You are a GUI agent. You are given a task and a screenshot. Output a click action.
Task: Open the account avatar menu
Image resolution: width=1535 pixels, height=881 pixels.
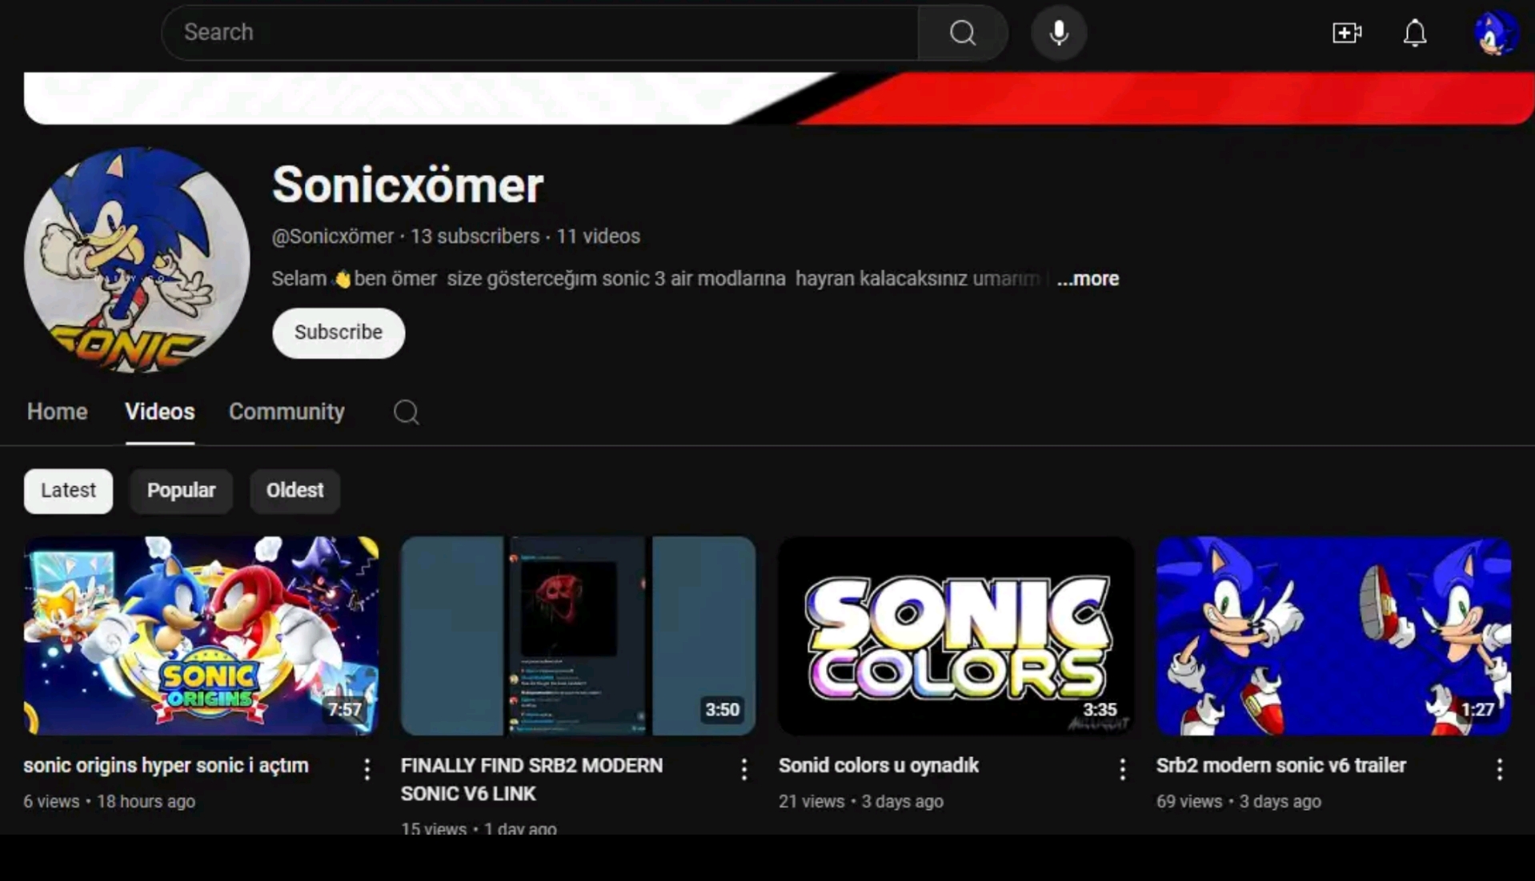1495,33
